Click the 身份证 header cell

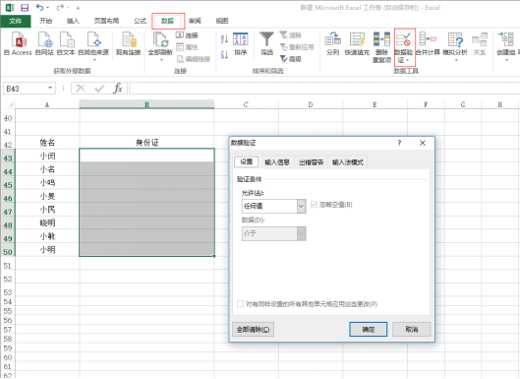146,143
